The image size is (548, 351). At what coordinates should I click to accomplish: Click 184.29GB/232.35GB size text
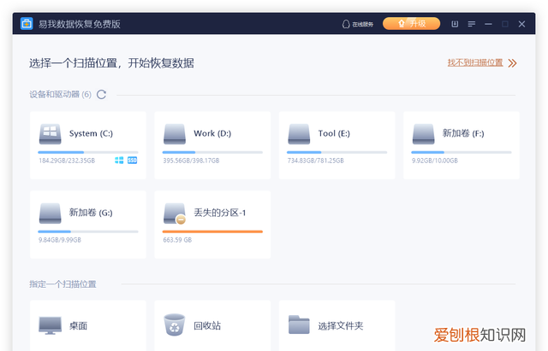(67, 161)
